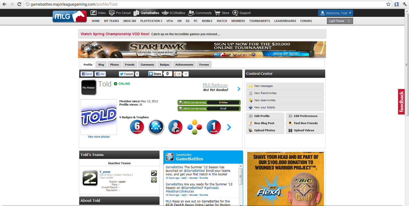409x206 pixels.
Task: Click the Starhawk tournament sign-up banner
Action: click(x=202, y=50)
